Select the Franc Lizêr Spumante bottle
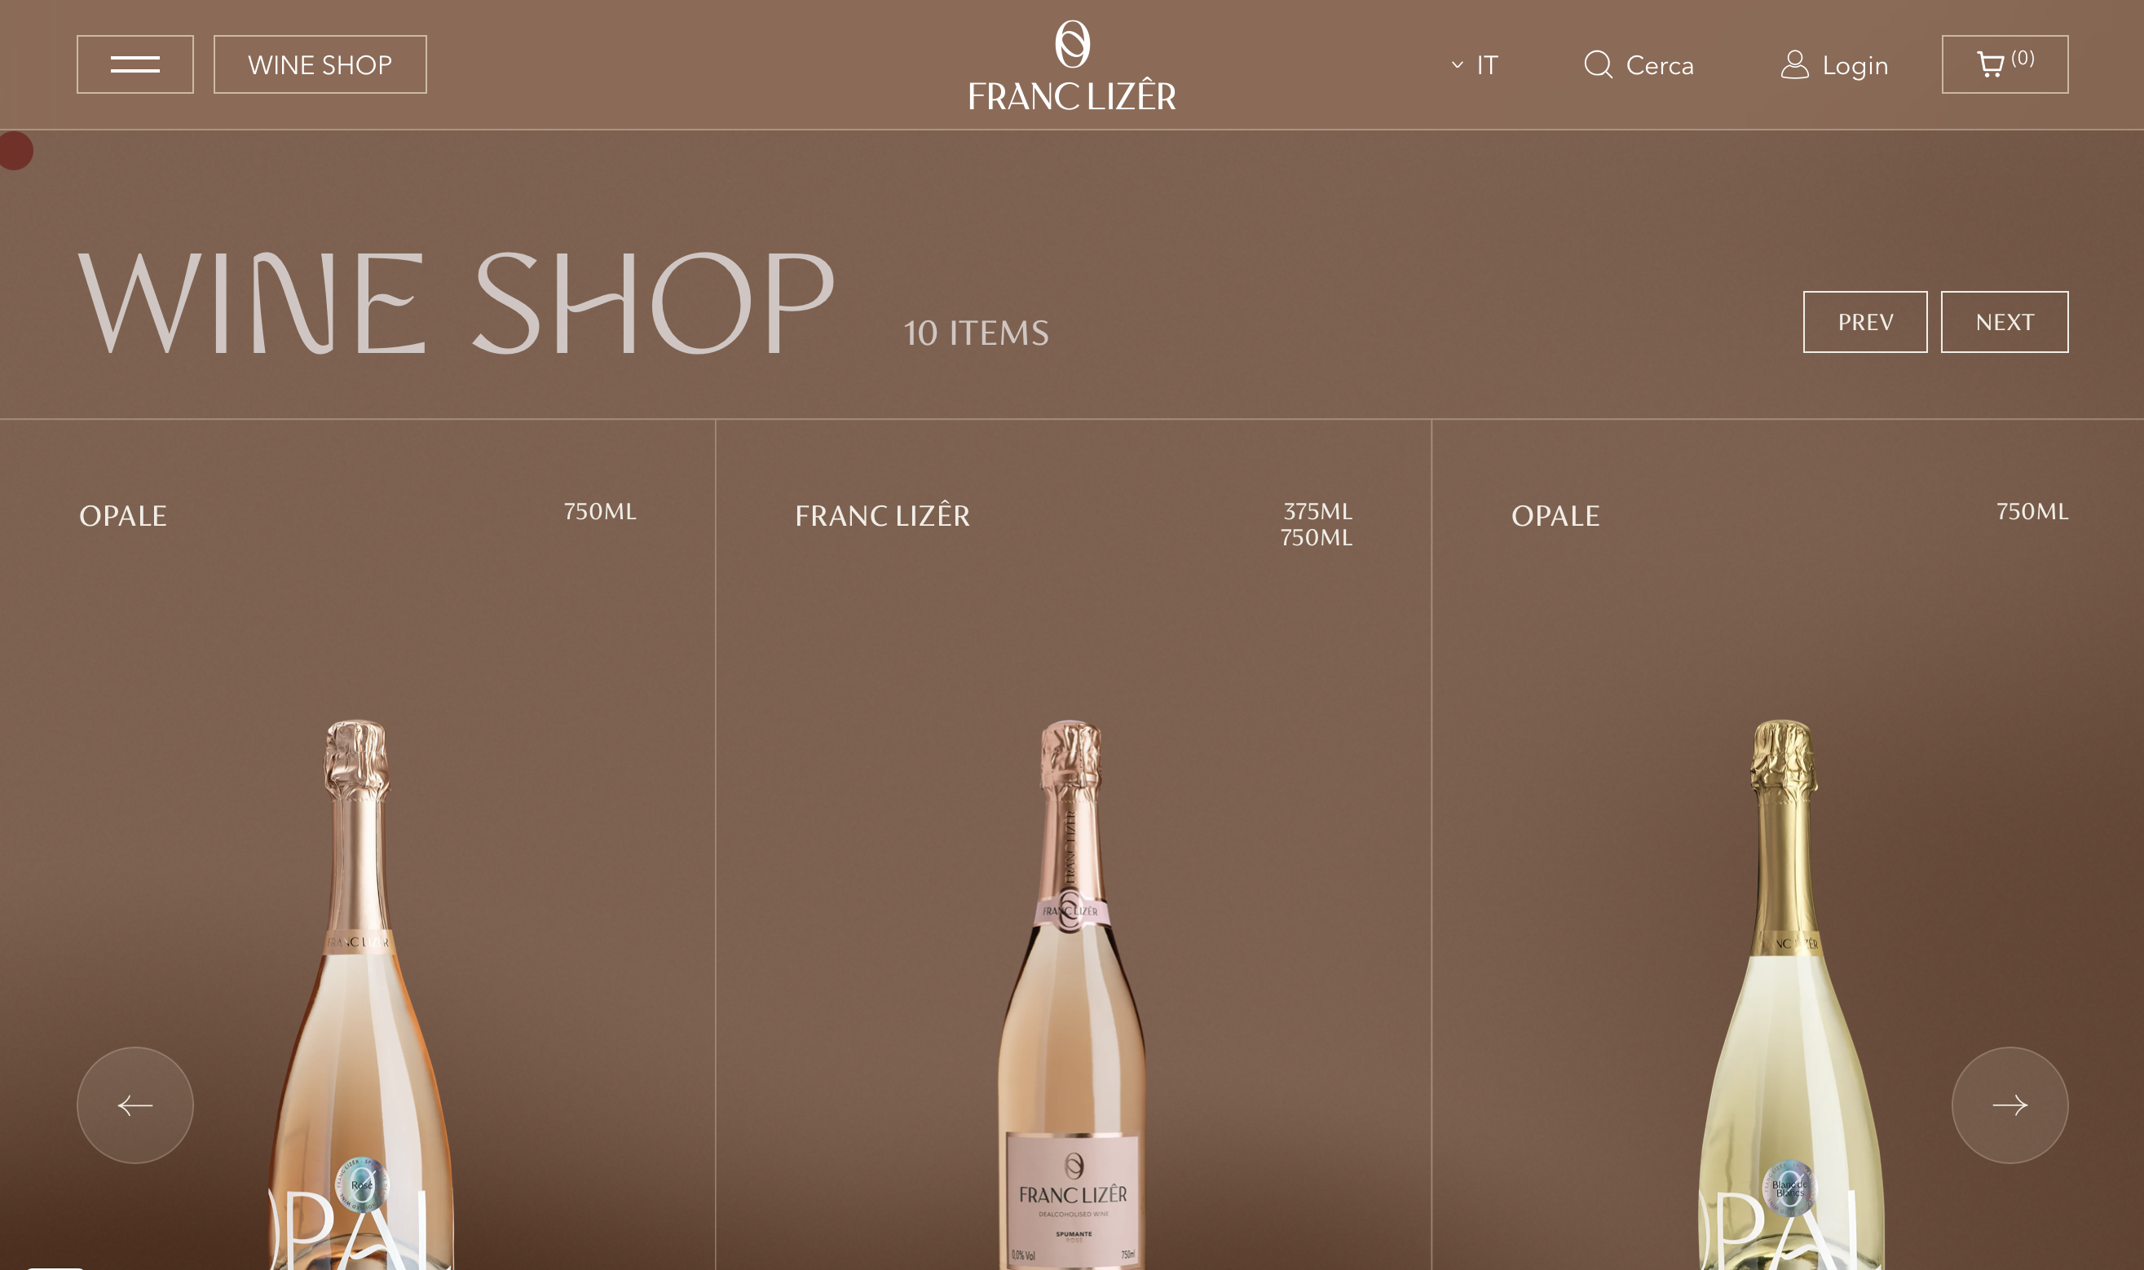This screenshot has height=1270, width=2144. (1071, 994)
